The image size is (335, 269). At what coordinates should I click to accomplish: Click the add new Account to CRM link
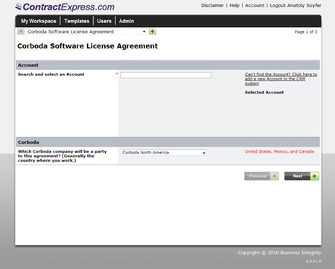click(281, 79)
